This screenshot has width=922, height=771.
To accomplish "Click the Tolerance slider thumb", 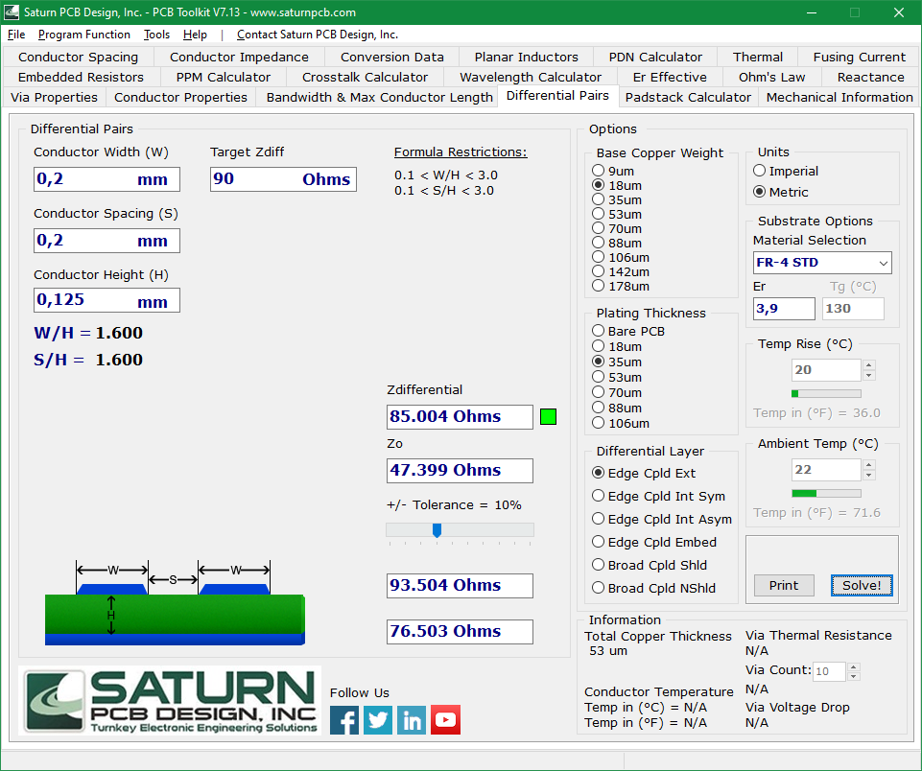I will pyautogui.click(x=437, y=530).
